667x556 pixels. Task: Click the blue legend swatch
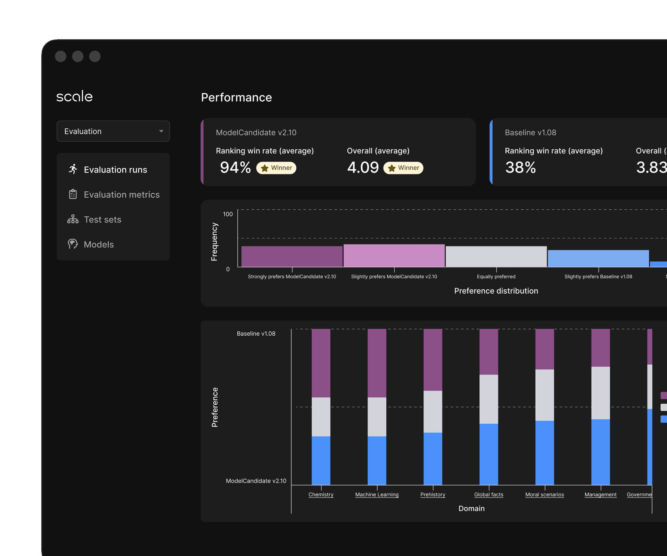coord(664,419)
